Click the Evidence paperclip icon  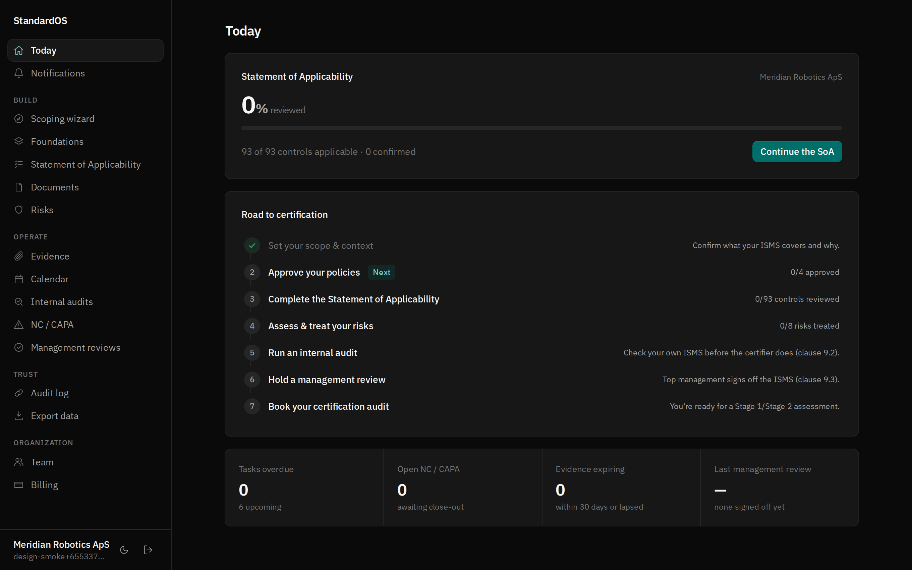(x=19, y=256)
